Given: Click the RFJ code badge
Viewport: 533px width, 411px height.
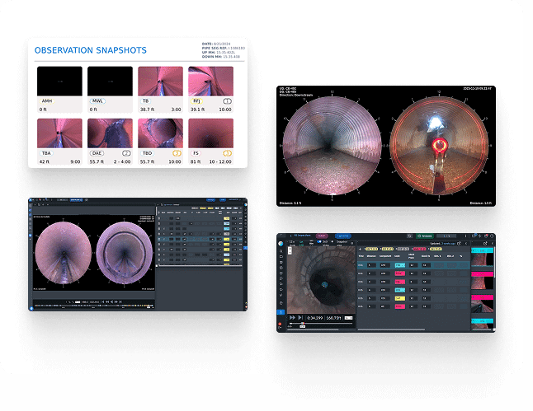Looking at the screenshot, I should pyautogui.click(x=196, y=100).
